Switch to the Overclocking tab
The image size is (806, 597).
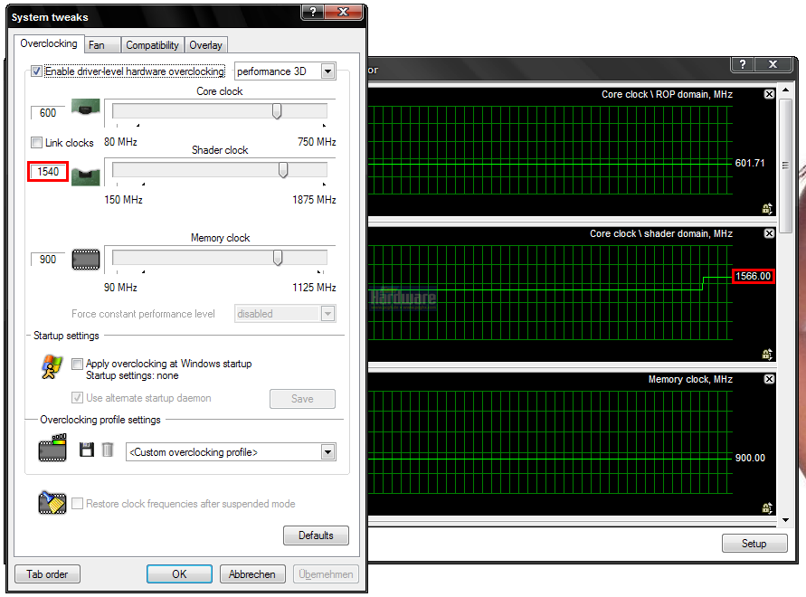click(x=49, y=43)
